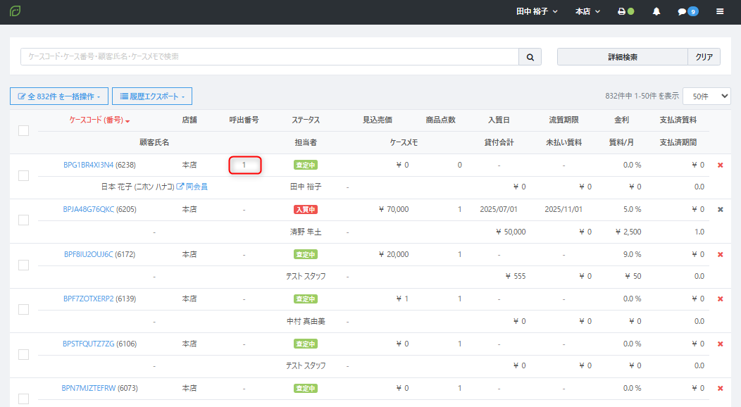
Task: Click the green leaf logo icon
Action: coord(15,12)
